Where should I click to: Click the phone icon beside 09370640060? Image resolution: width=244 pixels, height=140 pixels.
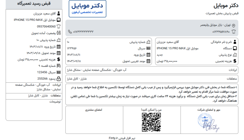tap(59, 26)
